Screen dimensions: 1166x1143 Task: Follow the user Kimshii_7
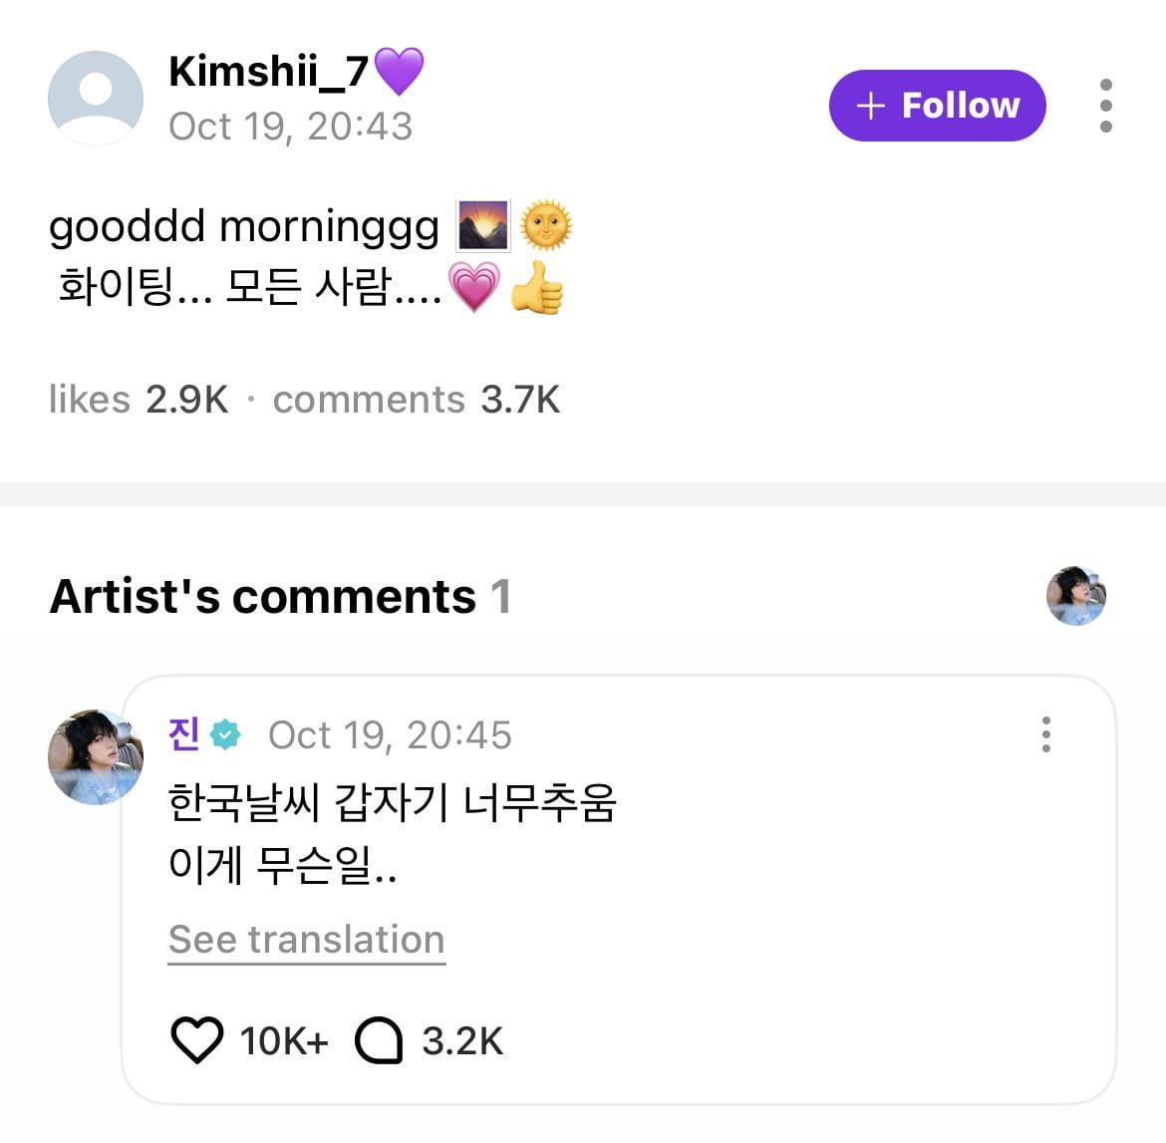point(937,106)
